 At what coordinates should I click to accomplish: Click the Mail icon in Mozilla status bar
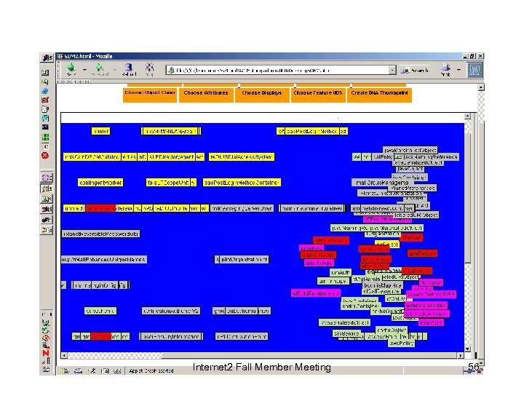[78, 370]
